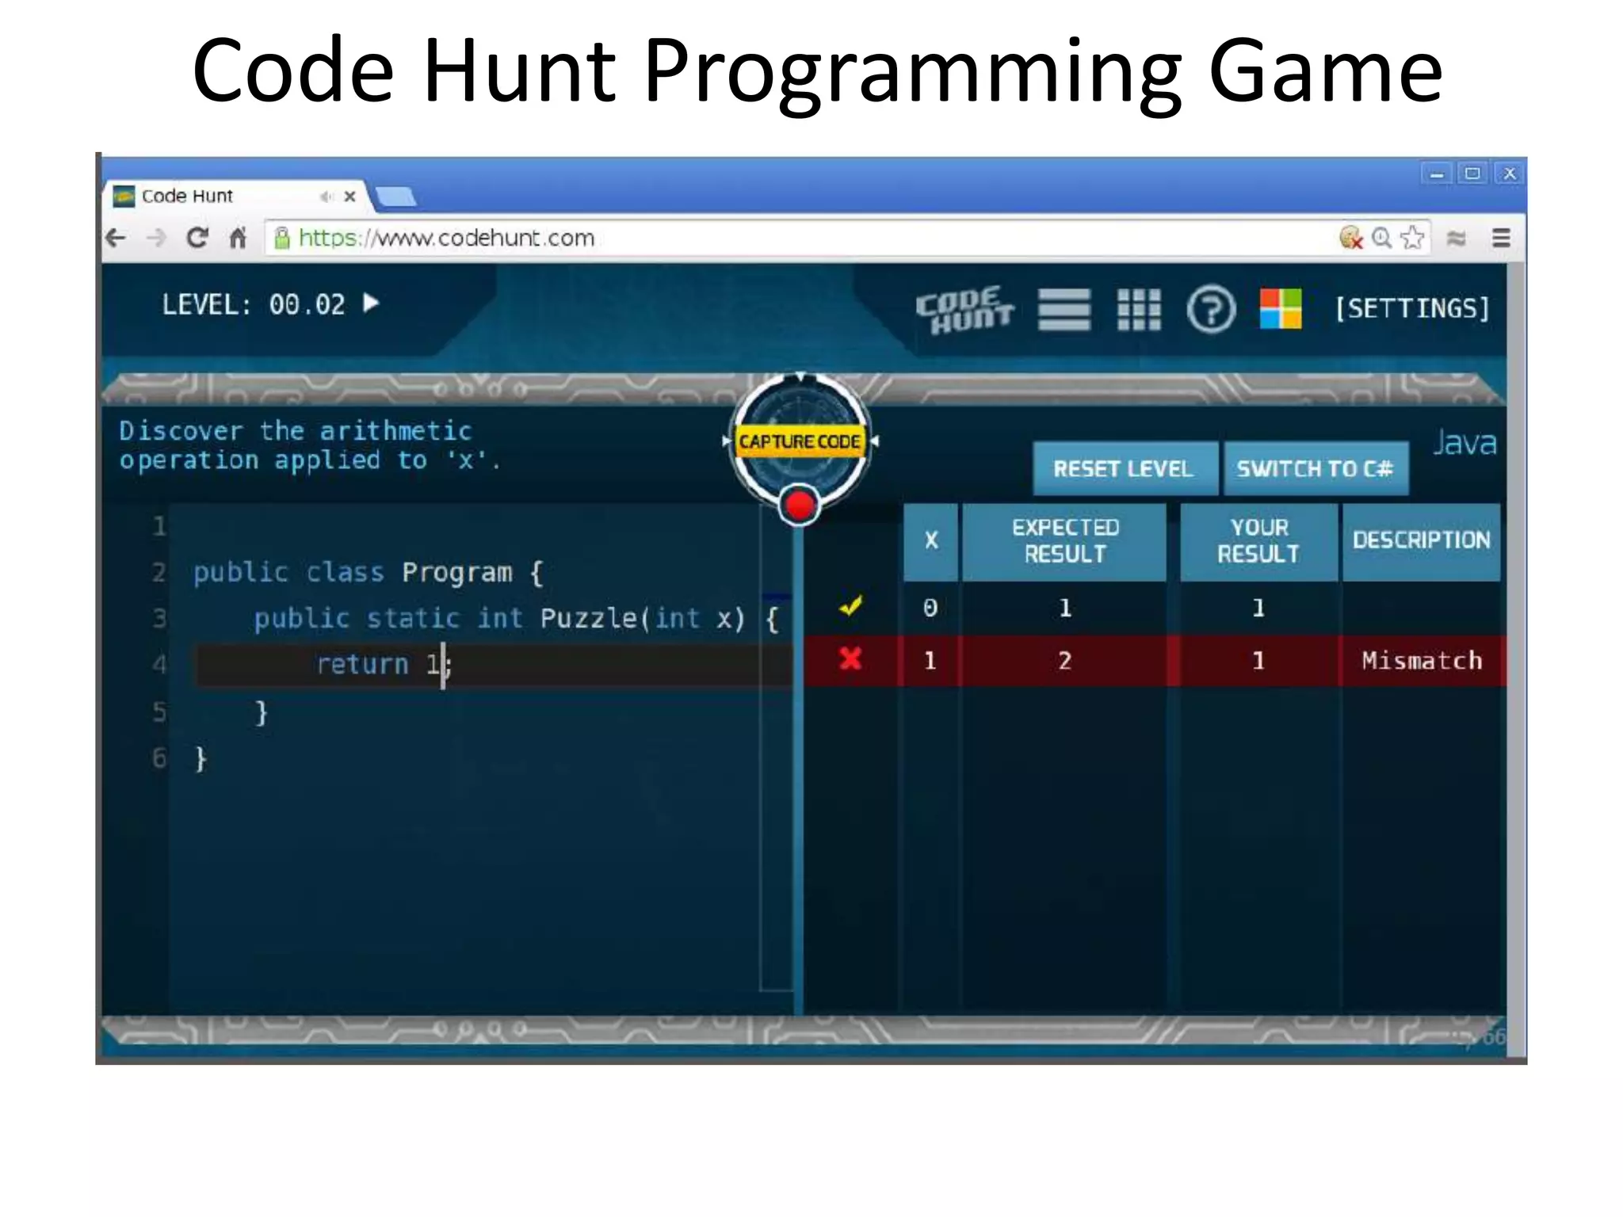The height and width of the screenshot is (1217, 1623).
Task: Click the X column header
Action: point(931,542)
